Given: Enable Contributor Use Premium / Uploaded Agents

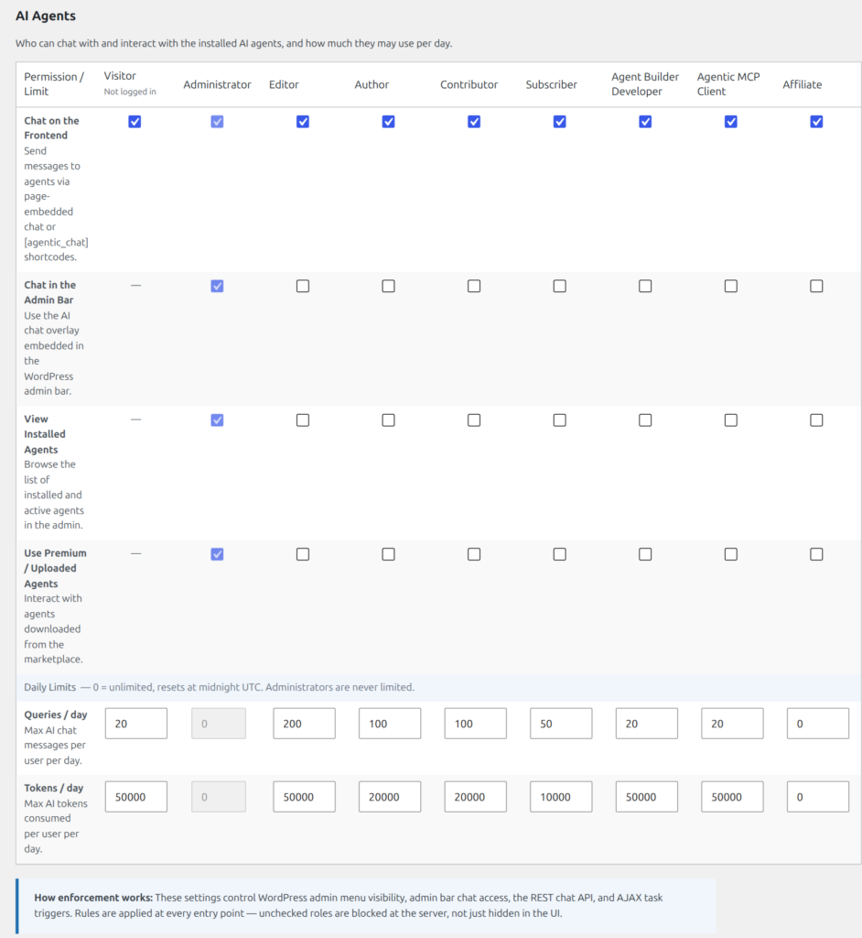Looking at the screenshot, I should click(x=473, y=554).
